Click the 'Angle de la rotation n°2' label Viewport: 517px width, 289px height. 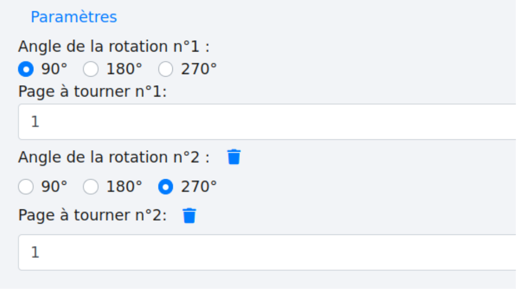pyautogui.click(x=114, y=157)
